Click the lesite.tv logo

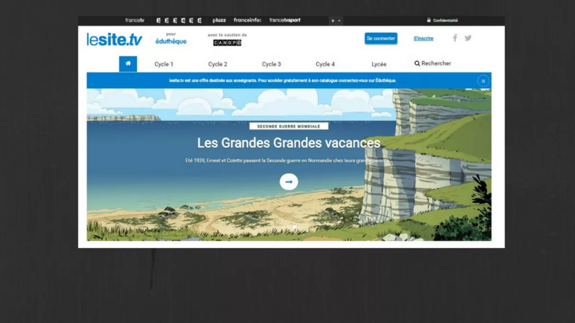pos(115,39)
